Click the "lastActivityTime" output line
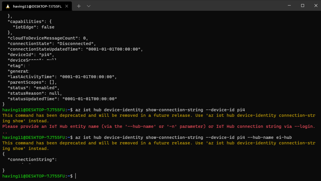This screenshot has height=181, width=321. [x=62, y=77]
